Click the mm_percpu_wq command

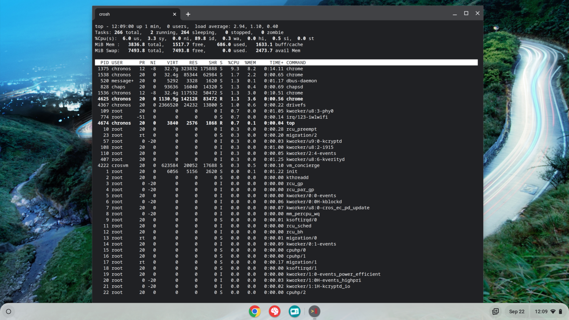tap(303, 214)
